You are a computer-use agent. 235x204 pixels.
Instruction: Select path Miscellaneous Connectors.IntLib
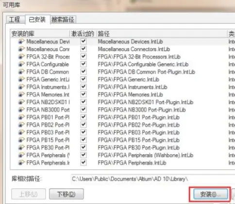click(134, 49)
